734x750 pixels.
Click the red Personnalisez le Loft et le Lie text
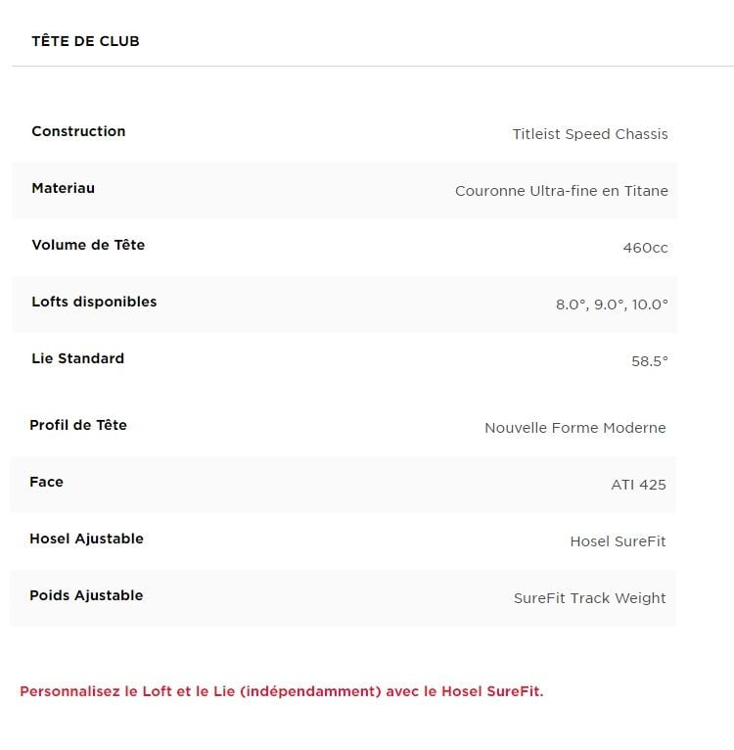point(282,691)
